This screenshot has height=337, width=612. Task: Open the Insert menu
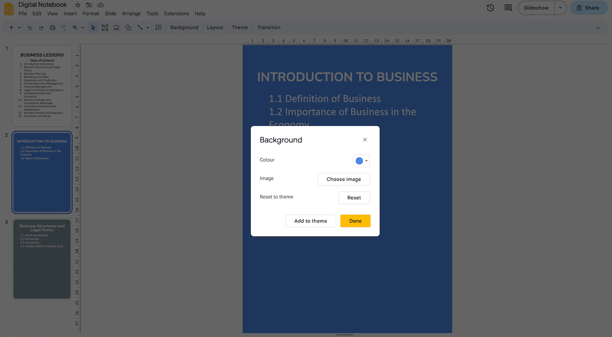point(71,14)
